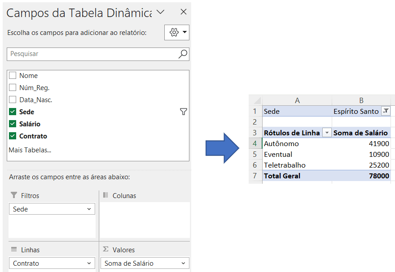This screenshot has height=272, width=395.
Task: Select the cell showing 10900
Action: pos(361,154)
